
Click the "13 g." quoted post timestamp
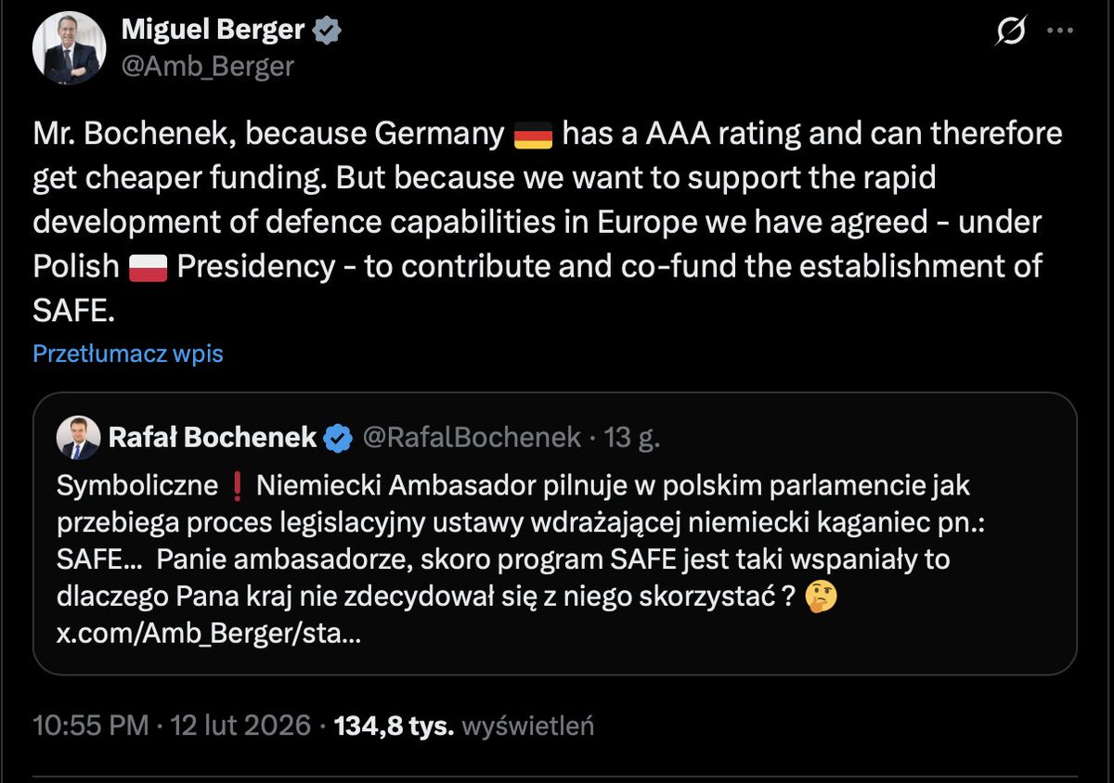632,437
